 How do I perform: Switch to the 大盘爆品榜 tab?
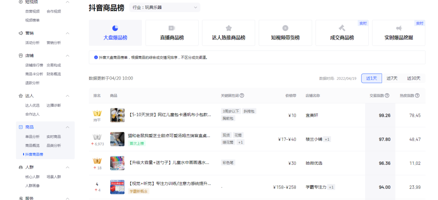point(115,33)
